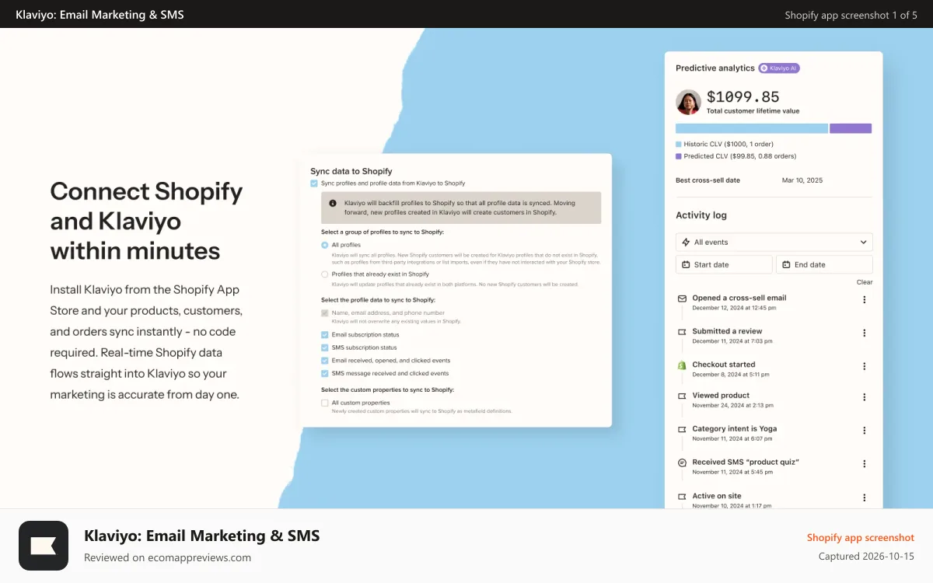Click Best cross-sell date label
The height and width of the screenshot is (583, 933).
coord(708,180)
